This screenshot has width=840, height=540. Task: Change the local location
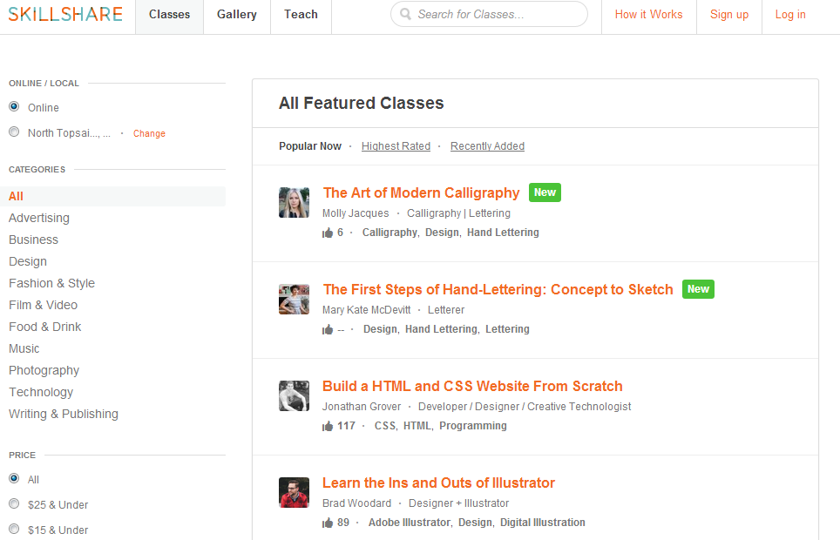click(x=150, y=133)
